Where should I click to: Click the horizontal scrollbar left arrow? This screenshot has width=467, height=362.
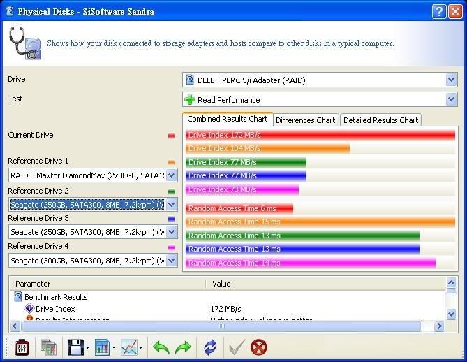pos(15,326)
